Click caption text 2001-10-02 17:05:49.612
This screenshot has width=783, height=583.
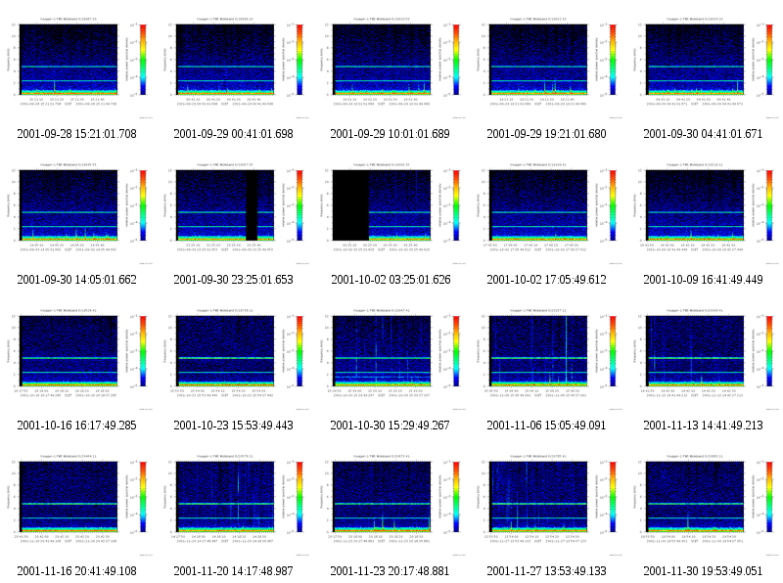tap(547, 280)
